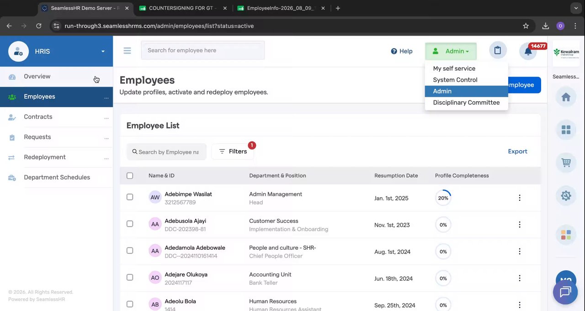Viewport: 585px width, 311px height.
Task: Click the Export link
Action: coord(517,151)
